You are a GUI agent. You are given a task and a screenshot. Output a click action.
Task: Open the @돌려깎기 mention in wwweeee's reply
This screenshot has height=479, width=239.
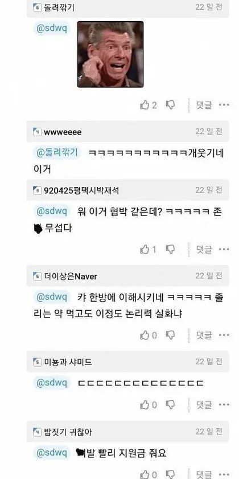pos(57,152)
